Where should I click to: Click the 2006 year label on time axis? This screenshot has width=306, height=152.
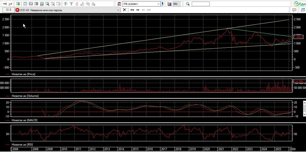point(16,149)
